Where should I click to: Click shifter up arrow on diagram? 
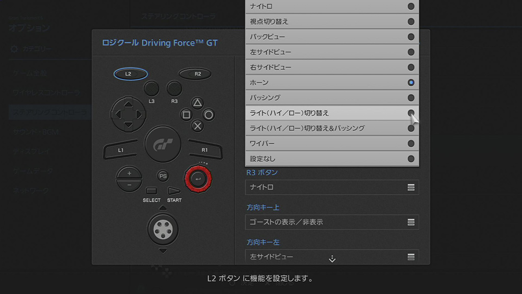[163, 208]
